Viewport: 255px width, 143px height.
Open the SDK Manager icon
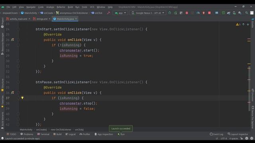click(x=240, y=13)
